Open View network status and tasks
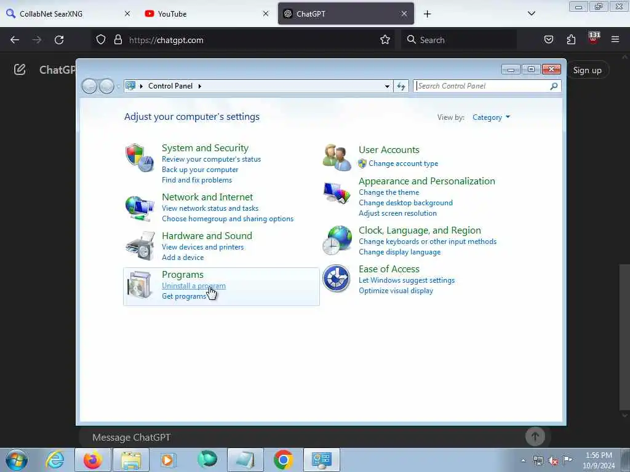Screen dimensions: 630x472 pos(210,208)
